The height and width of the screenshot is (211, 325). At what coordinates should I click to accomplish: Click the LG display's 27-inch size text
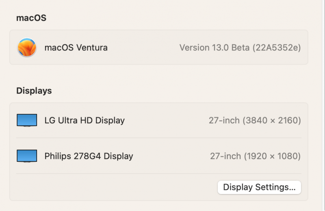(x=224, y=120)
